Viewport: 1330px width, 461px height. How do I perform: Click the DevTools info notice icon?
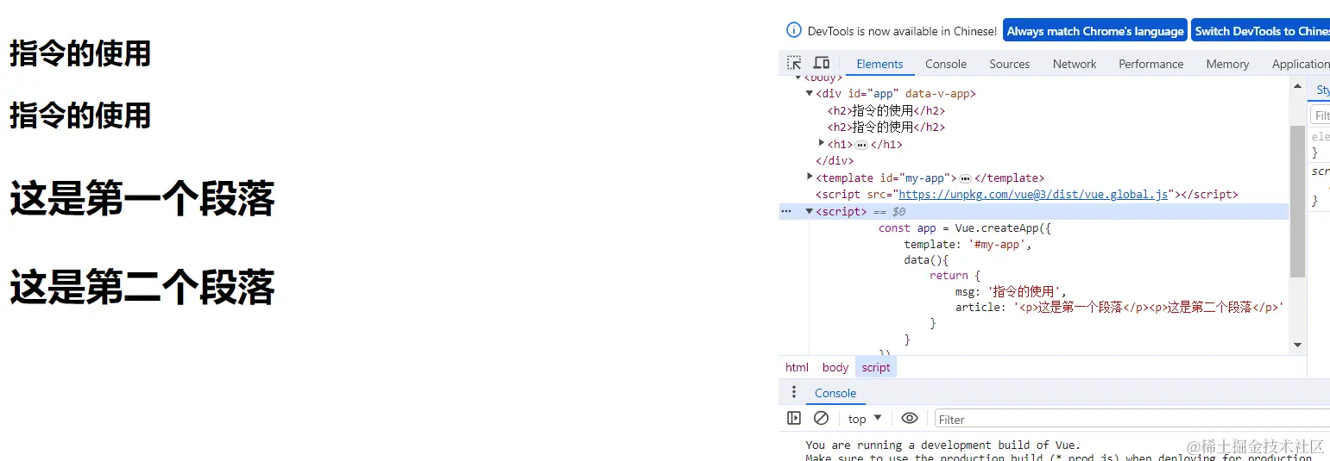[x=794, y=30]
